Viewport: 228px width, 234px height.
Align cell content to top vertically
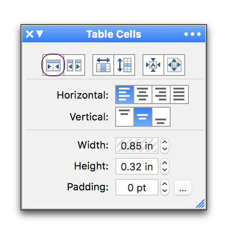pos(125,117)
